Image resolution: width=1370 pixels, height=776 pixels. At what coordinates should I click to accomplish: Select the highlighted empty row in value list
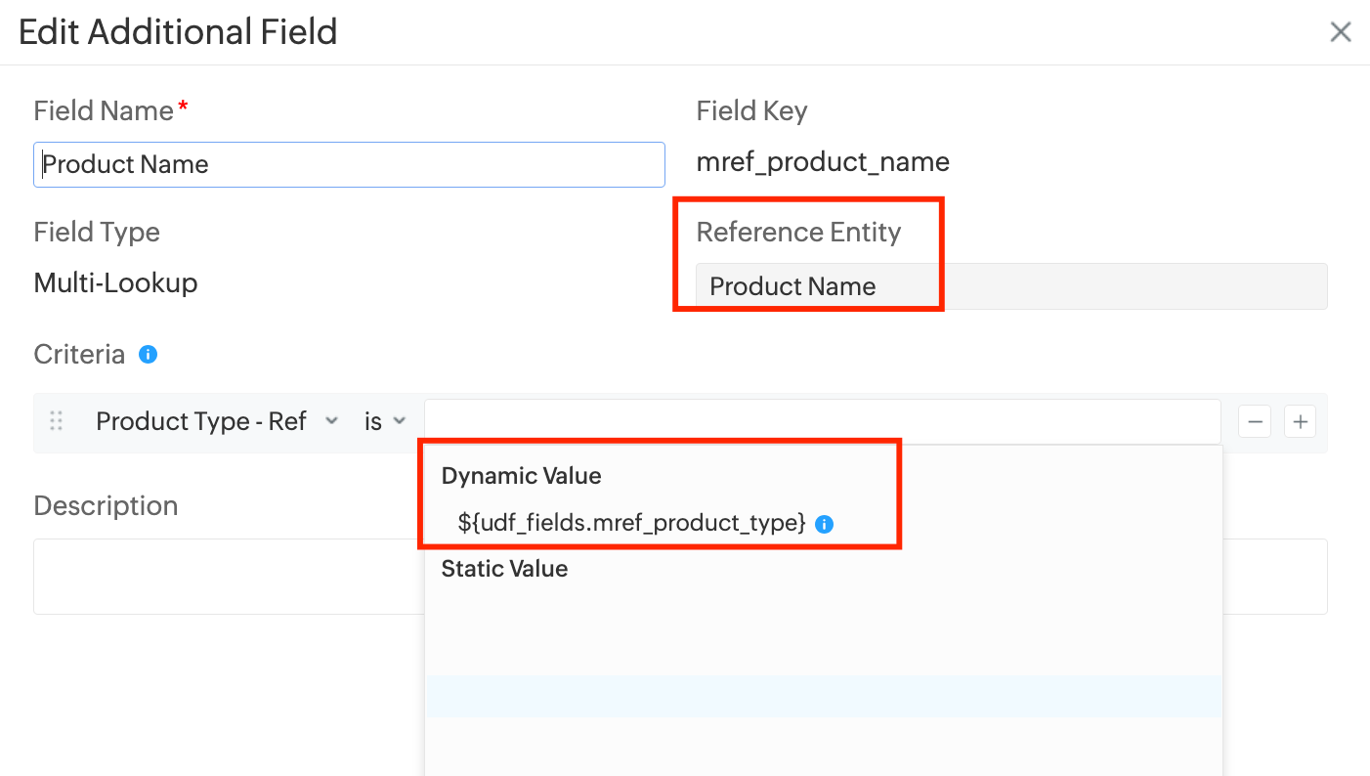point(823,696)
